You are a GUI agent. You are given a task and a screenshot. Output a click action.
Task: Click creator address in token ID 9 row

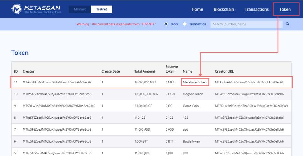point(59,106)
